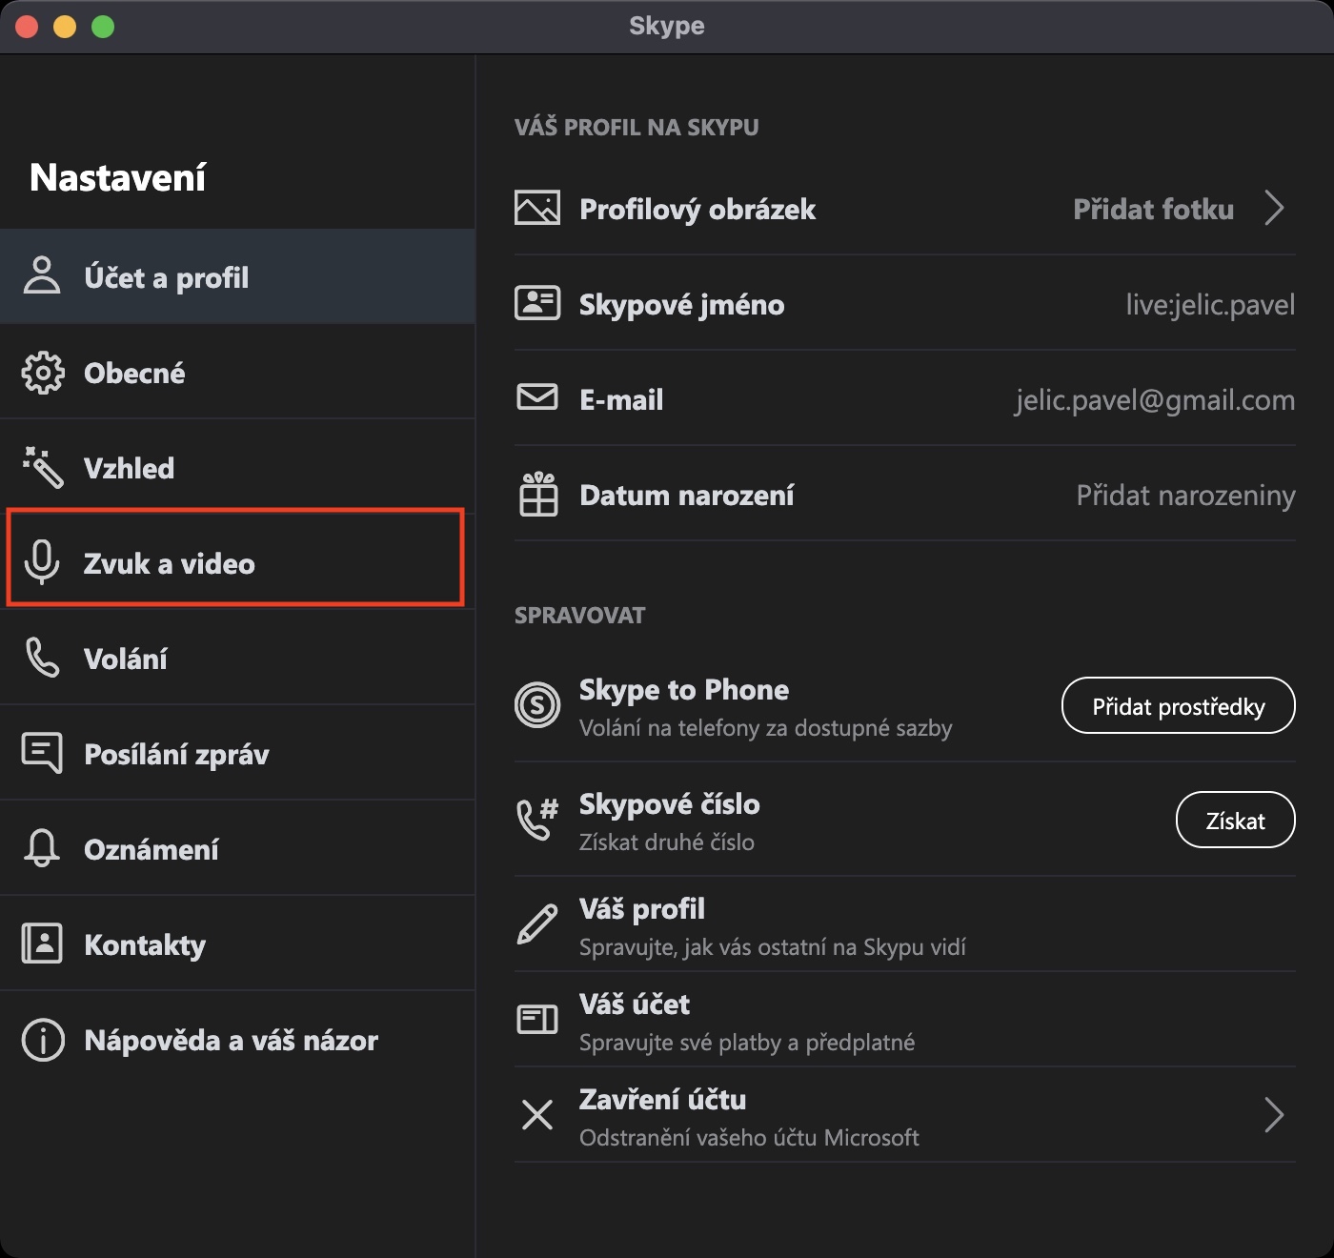Click the microphone icon for Zvuk a video

pyautogui.click(x=42, y=562)
